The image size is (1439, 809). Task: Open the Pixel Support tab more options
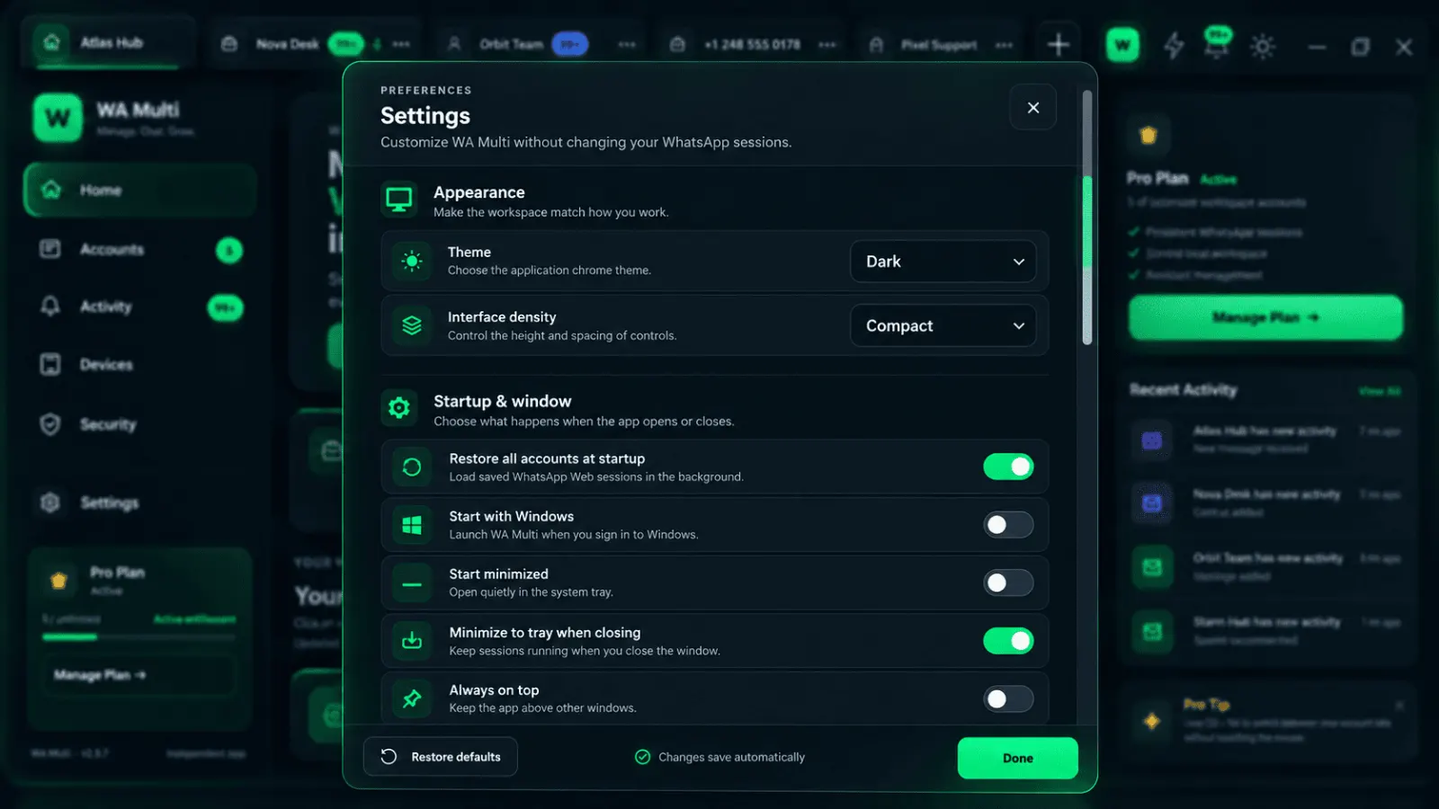[1004, 45]
